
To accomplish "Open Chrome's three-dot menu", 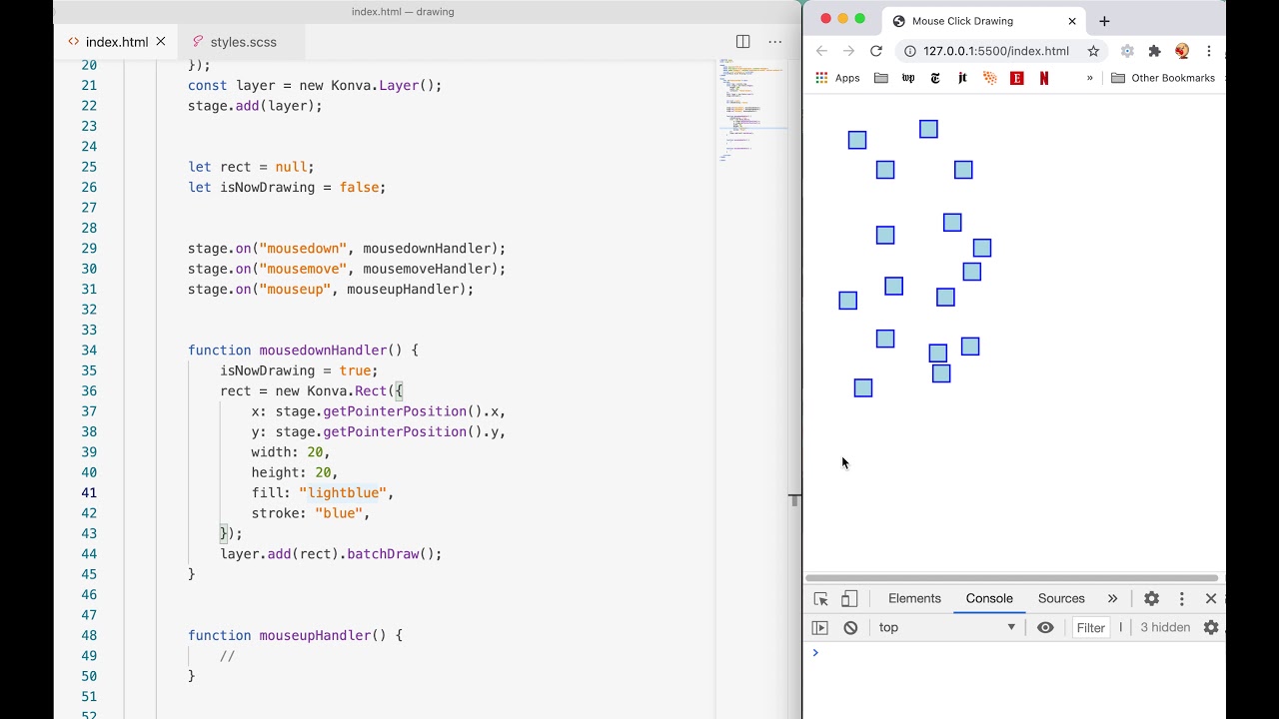I will point(1209,51).
